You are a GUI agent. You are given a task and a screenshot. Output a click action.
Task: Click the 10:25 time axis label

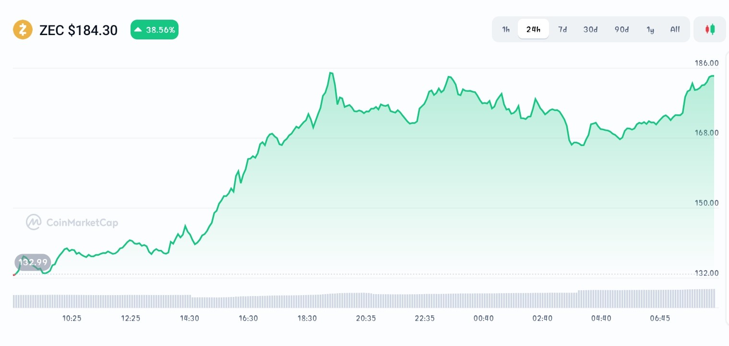point(72,318)
